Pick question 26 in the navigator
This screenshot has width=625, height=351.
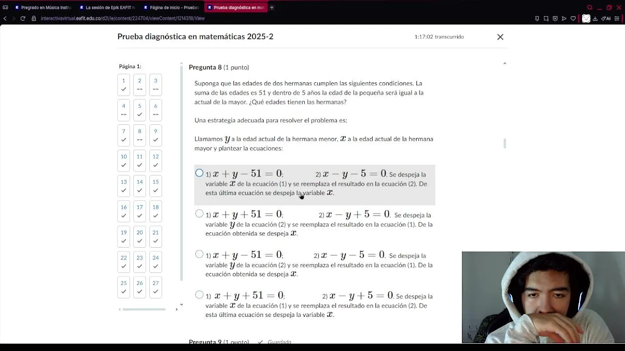pyautogui.click(x=140, y=288)
